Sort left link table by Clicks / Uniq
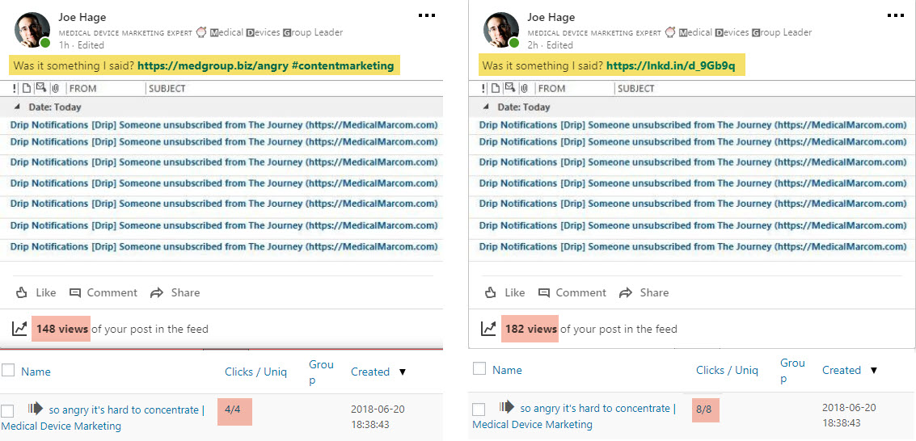This screenshot has height=441, width=916. click(255, 372)
